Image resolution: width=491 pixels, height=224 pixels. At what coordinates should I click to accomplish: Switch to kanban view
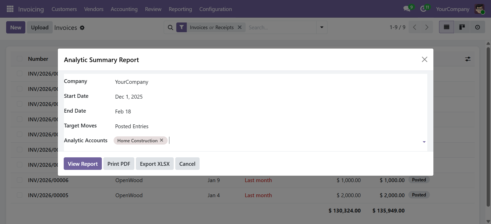click(x=462, y=27)
